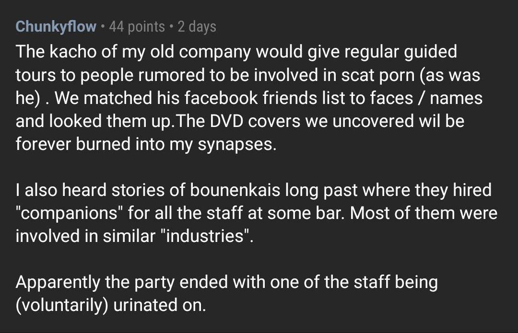The height and width of the screenshot is (333, 518).
Task: Click the final paragraph starting with Apparently
Action: click(226, 293)
